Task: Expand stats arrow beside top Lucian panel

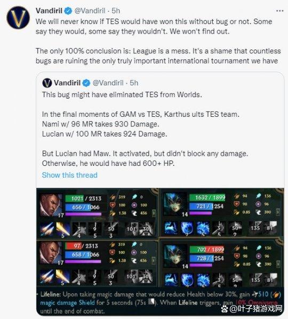Action: pos(154,213)
